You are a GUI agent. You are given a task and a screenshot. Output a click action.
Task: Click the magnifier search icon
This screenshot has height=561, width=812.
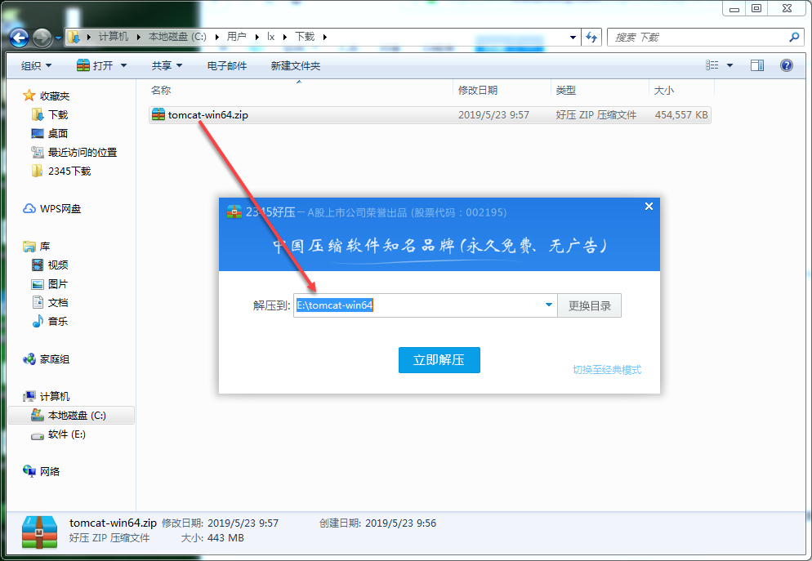(794, 37)
